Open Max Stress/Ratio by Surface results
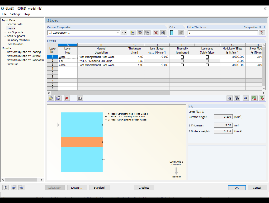This screenshot has width=269, height=203. click(24, 56)
